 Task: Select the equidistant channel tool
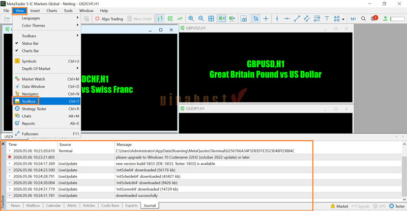click(307, 18)
